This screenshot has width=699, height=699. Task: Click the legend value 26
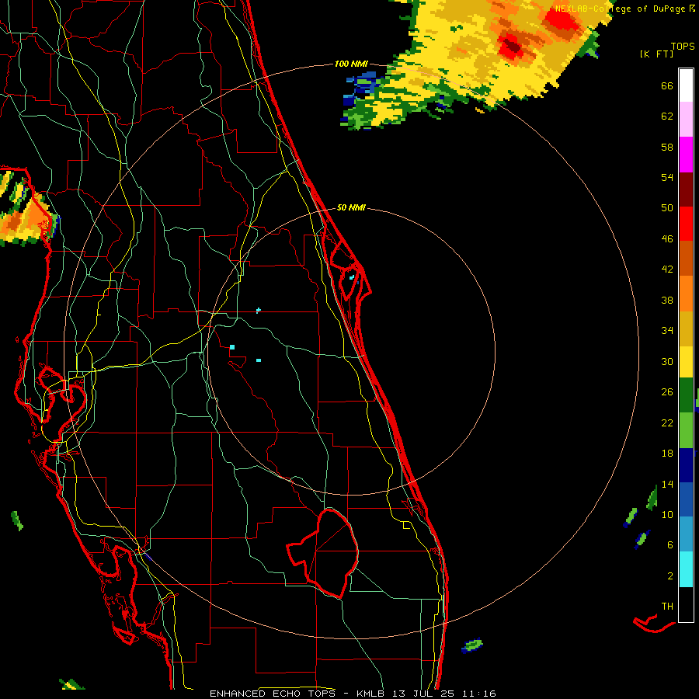point(667,392)
